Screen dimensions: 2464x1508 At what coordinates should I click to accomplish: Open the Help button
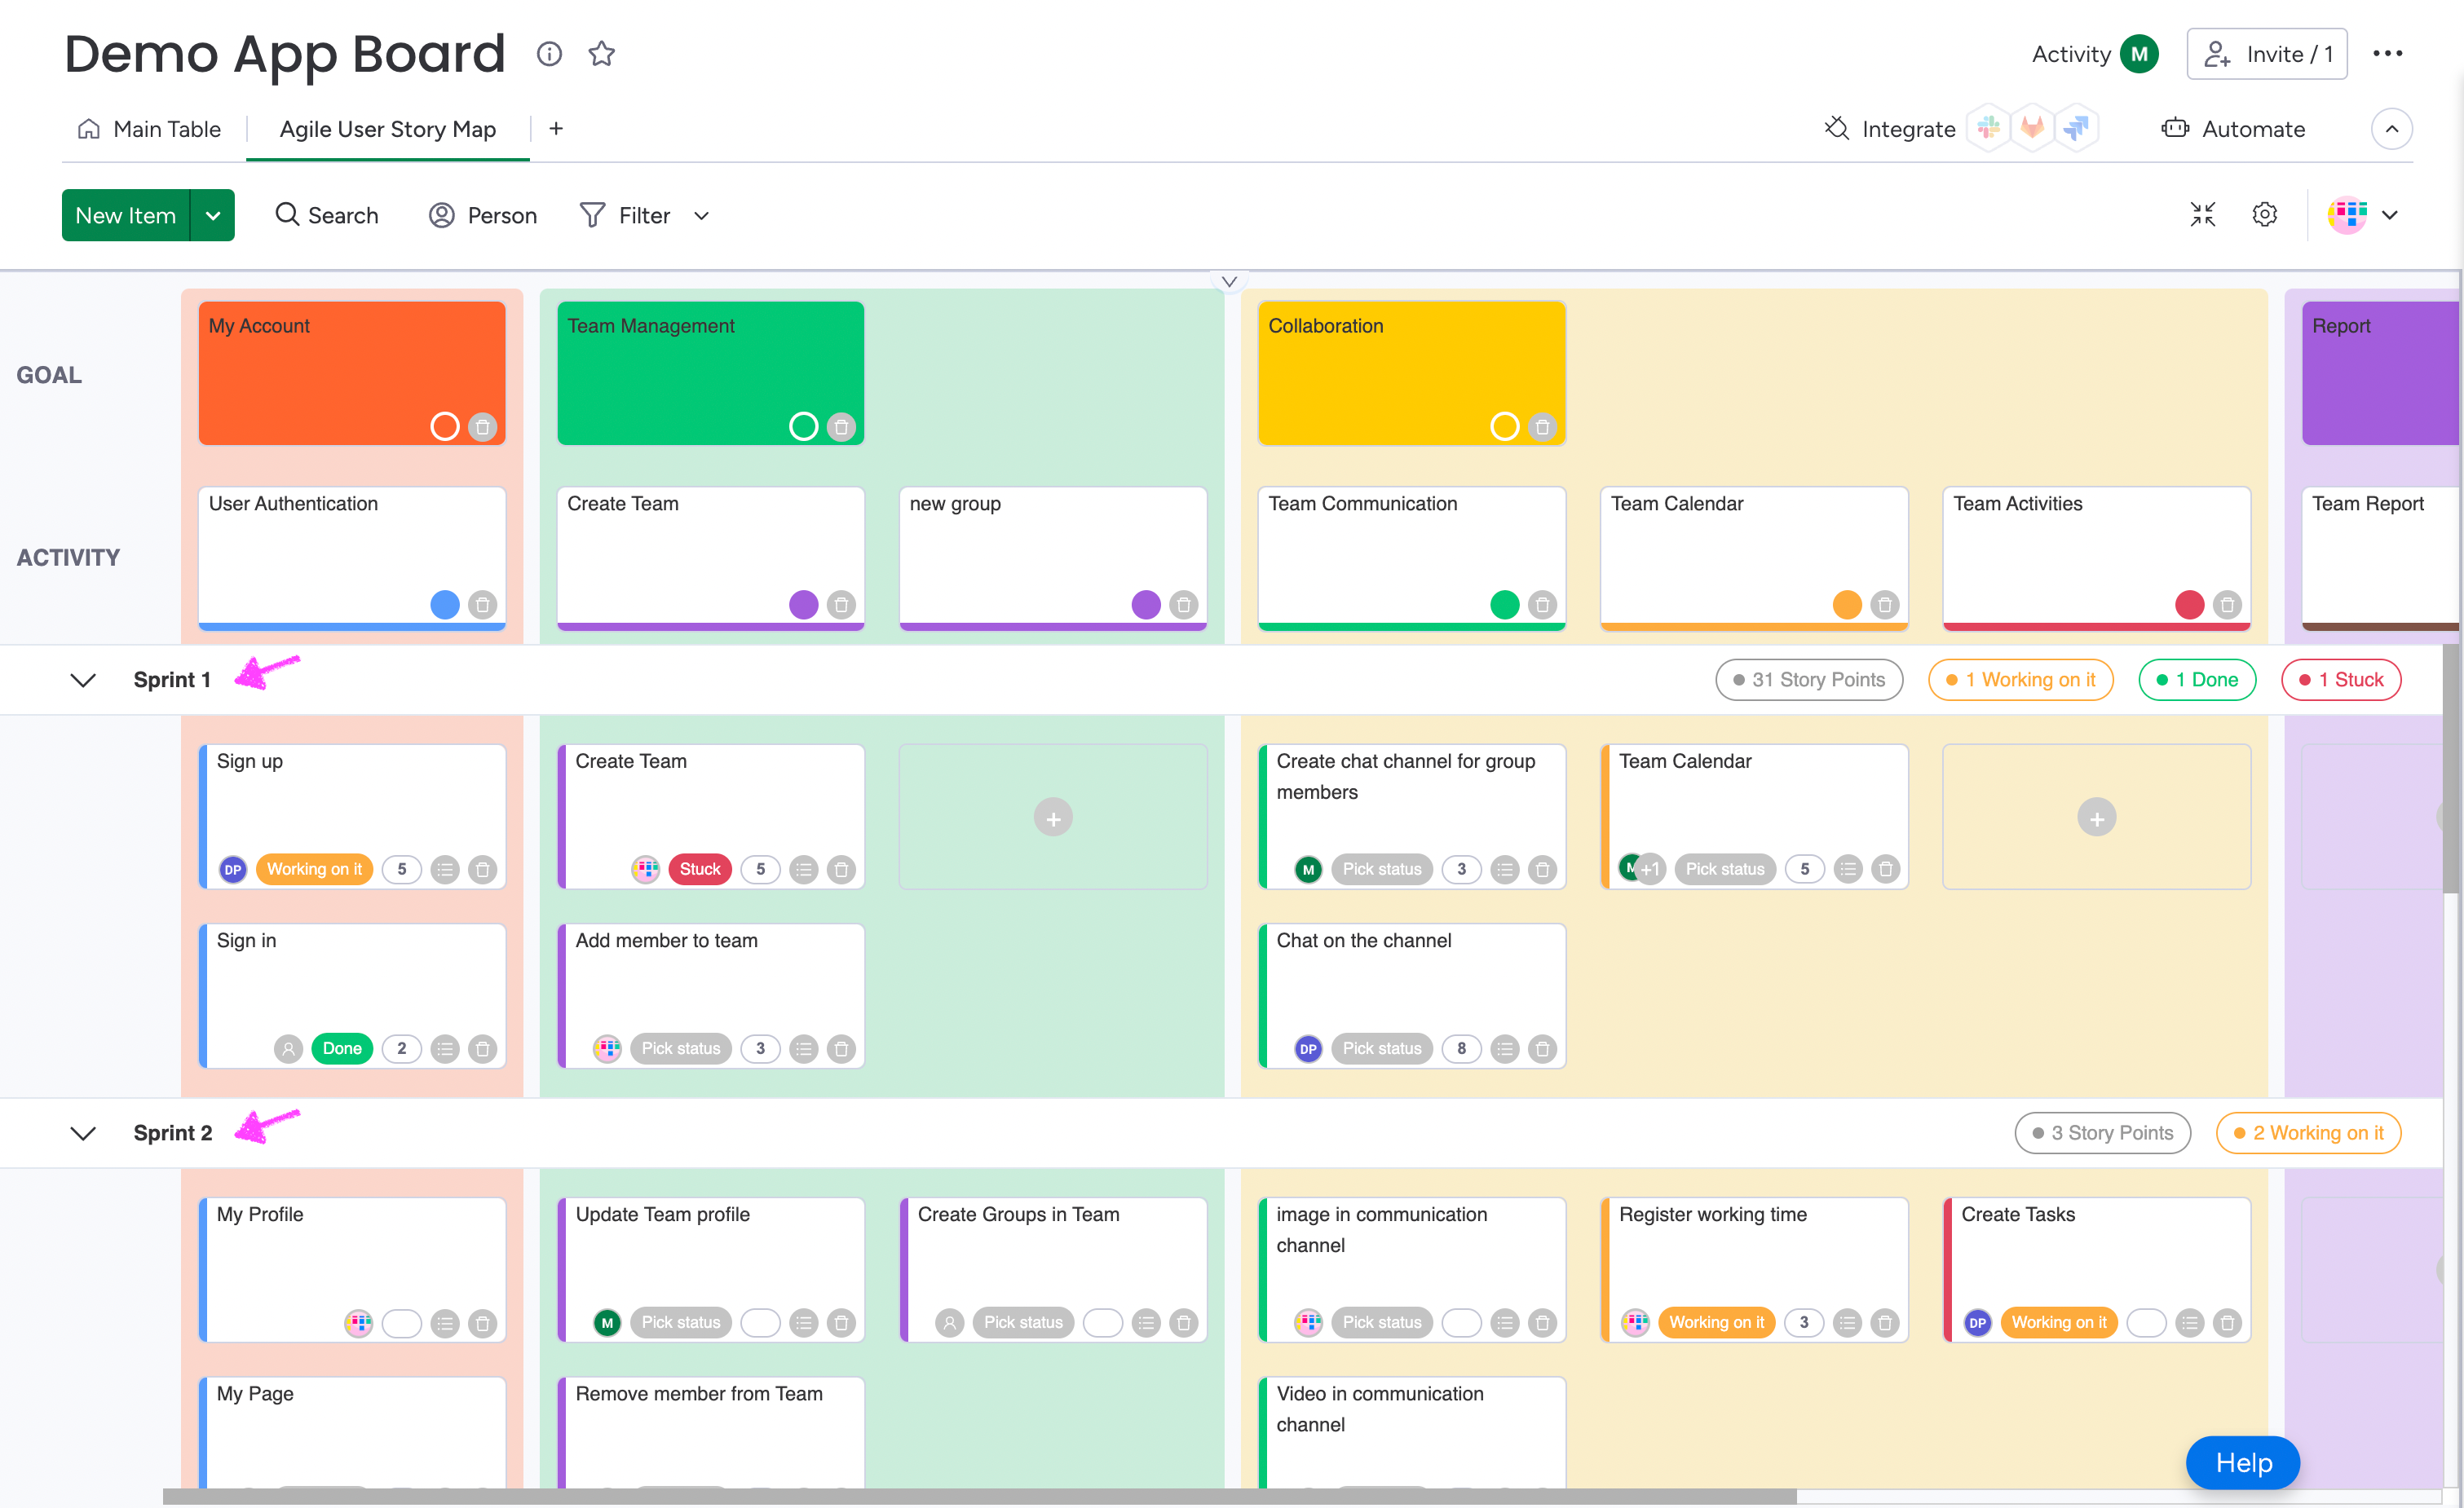[2242, 1463]
